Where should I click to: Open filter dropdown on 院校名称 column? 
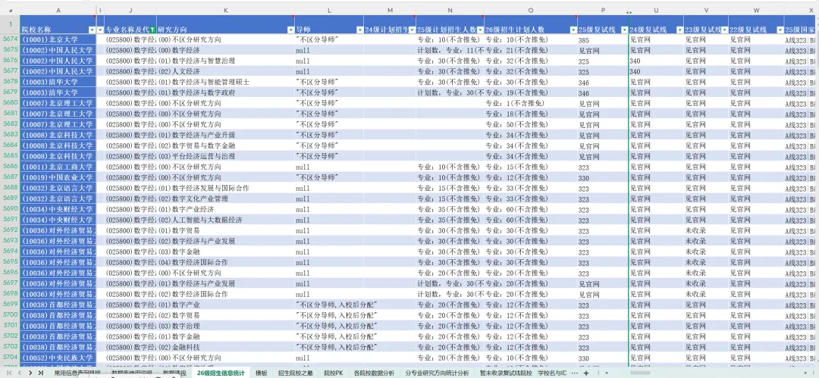click(93, 30)
